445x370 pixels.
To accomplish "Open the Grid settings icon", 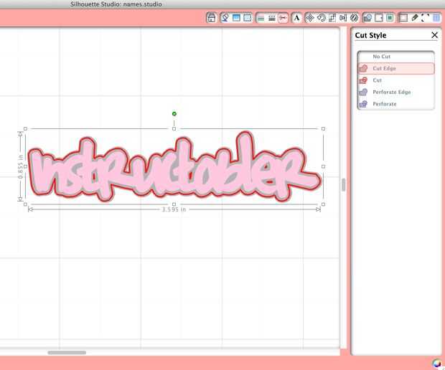I will pos(436,18).
